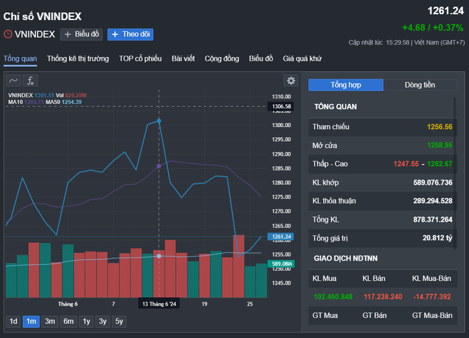Click the Chỉ số VNINDEX page title
Screen dimensions: 469x338
click(x=42, y=16)
